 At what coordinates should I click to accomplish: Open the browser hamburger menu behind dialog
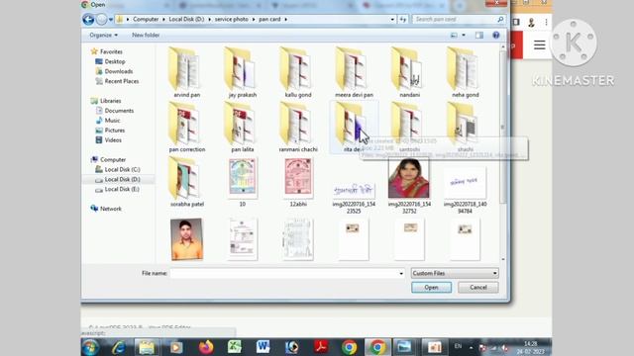(539, 44)
